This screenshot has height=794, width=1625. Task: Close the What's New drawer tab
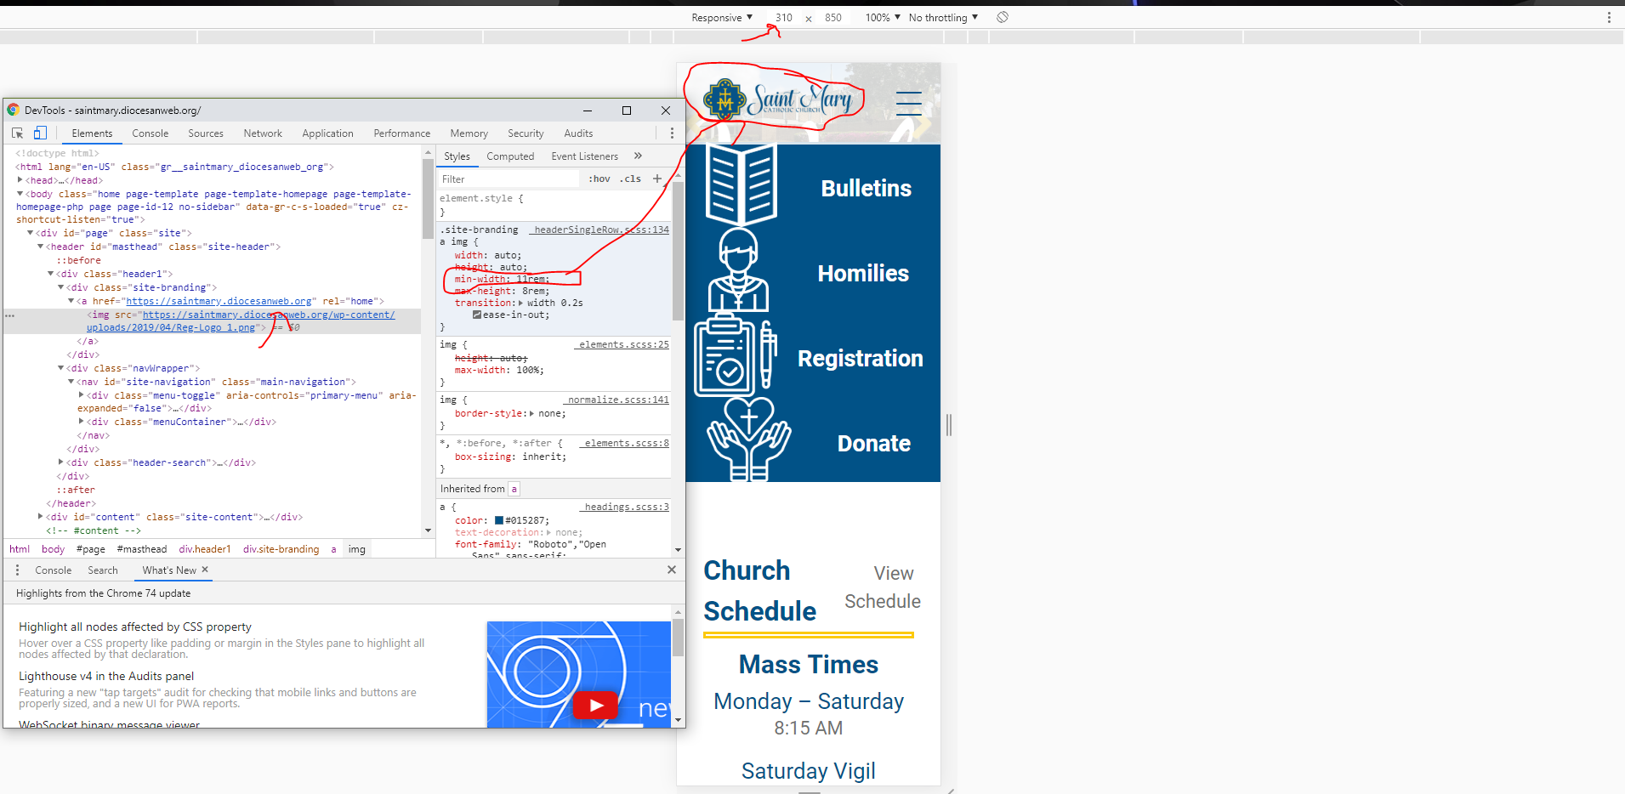(205, 570)
